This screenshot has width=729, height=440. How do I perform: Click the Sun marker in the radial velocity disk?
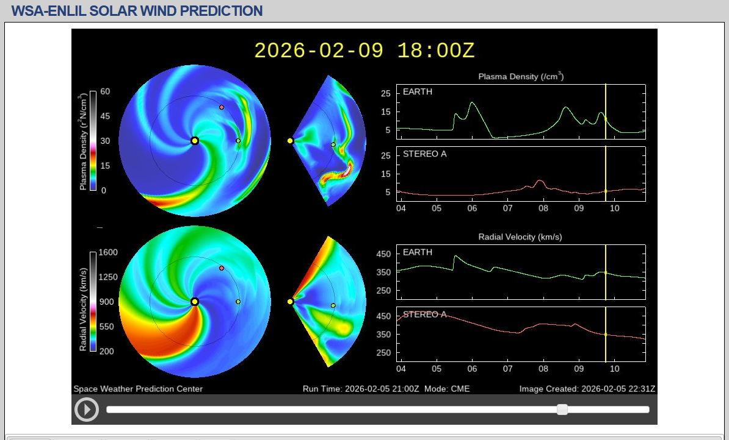coord(194,302)
